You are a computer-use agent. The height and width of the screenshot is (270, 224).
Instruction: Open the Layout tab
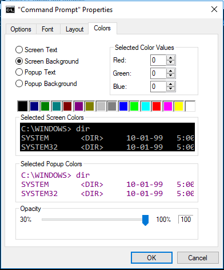[74, 29]
